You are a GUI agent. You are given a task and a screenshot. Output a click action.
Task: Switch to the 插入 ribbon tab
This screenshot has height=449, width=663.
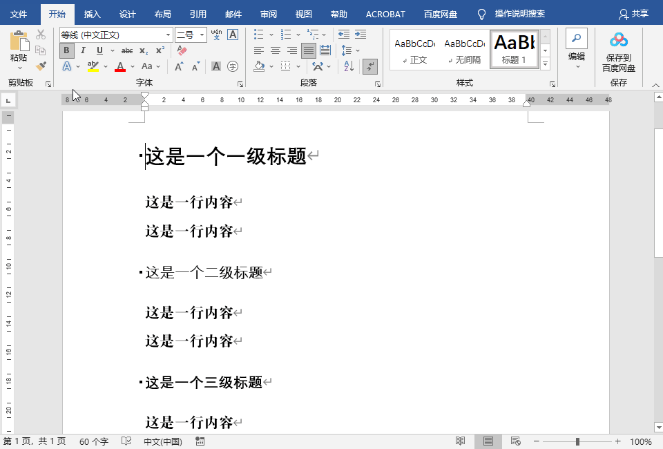pos(93,13)
